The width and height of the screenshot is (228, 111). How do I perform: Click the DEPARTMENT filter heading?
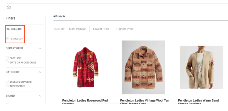[x=14, y=49]
